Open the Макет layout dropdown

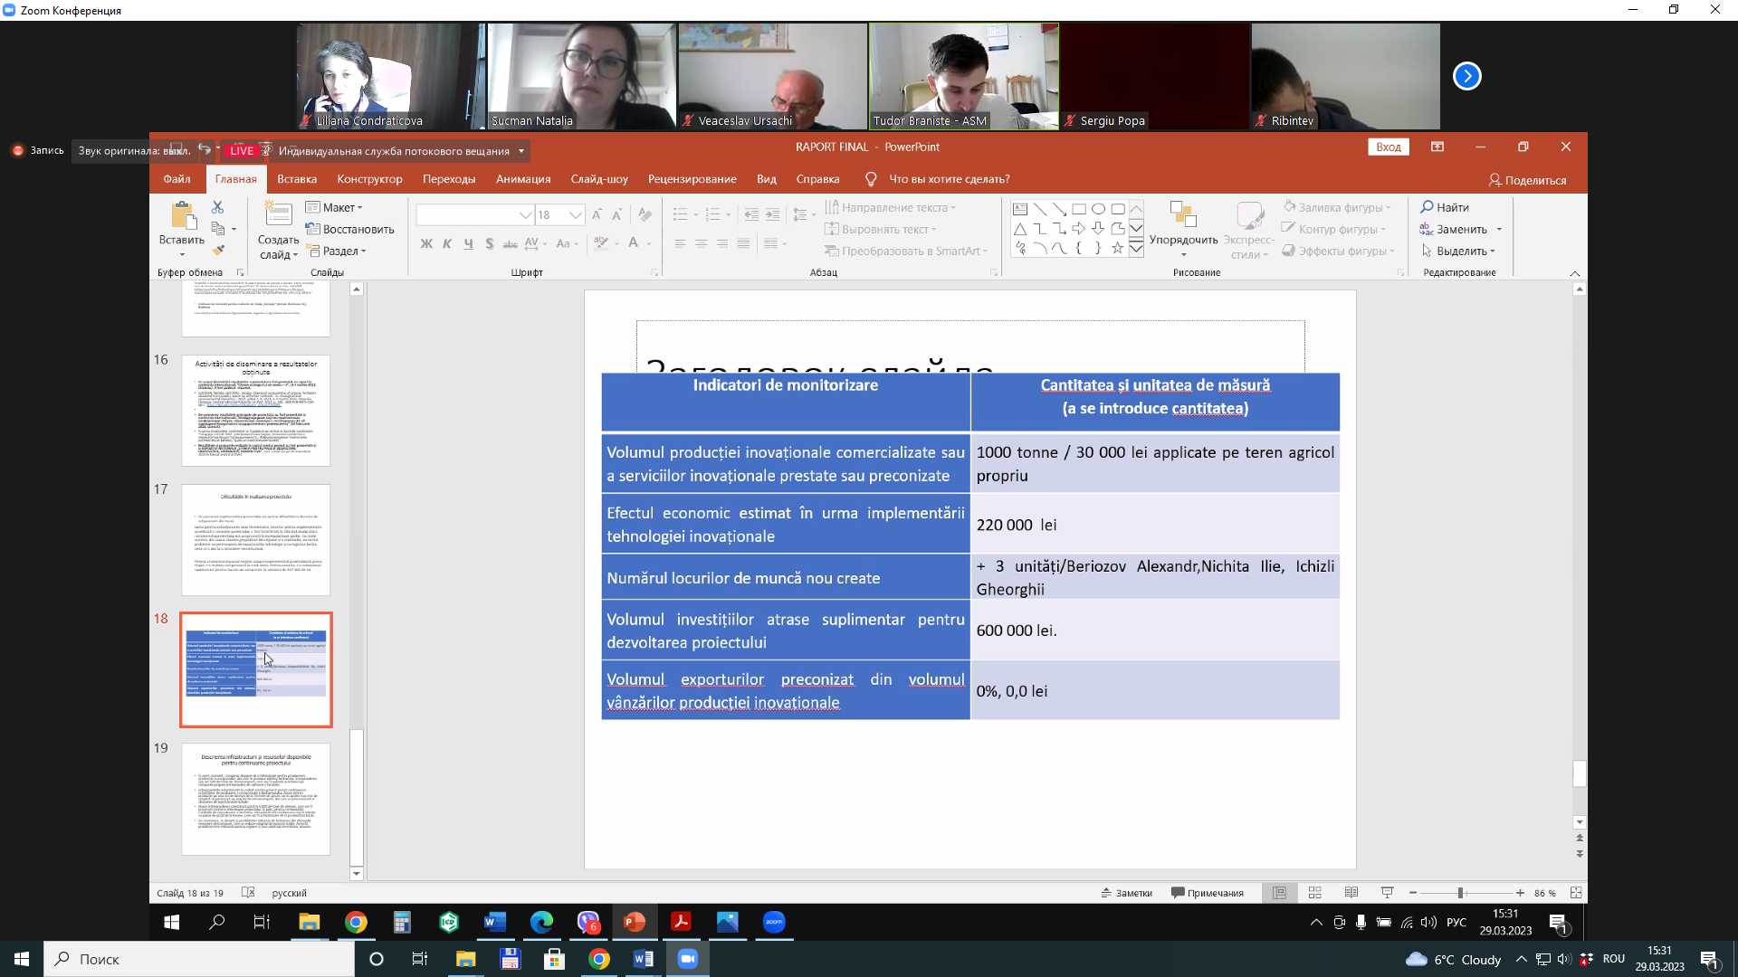click(334, 207)
